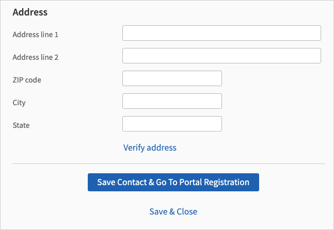
Task: Focus the Address line 2 text box
Action: [221, 56]
